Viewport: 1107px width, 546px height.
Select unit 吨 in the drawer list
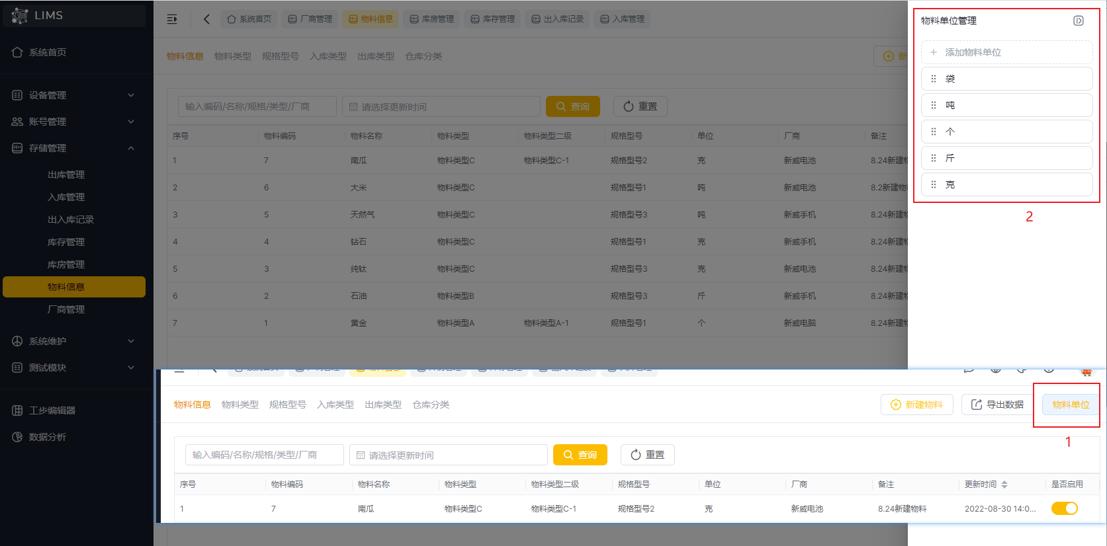1006,105
